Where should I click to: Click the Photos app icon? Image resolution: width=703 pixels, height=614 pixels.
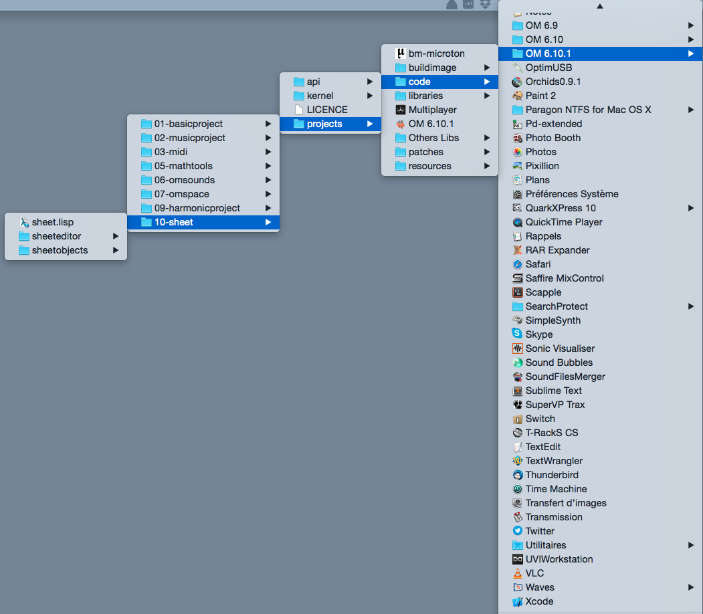click(518, 152)
